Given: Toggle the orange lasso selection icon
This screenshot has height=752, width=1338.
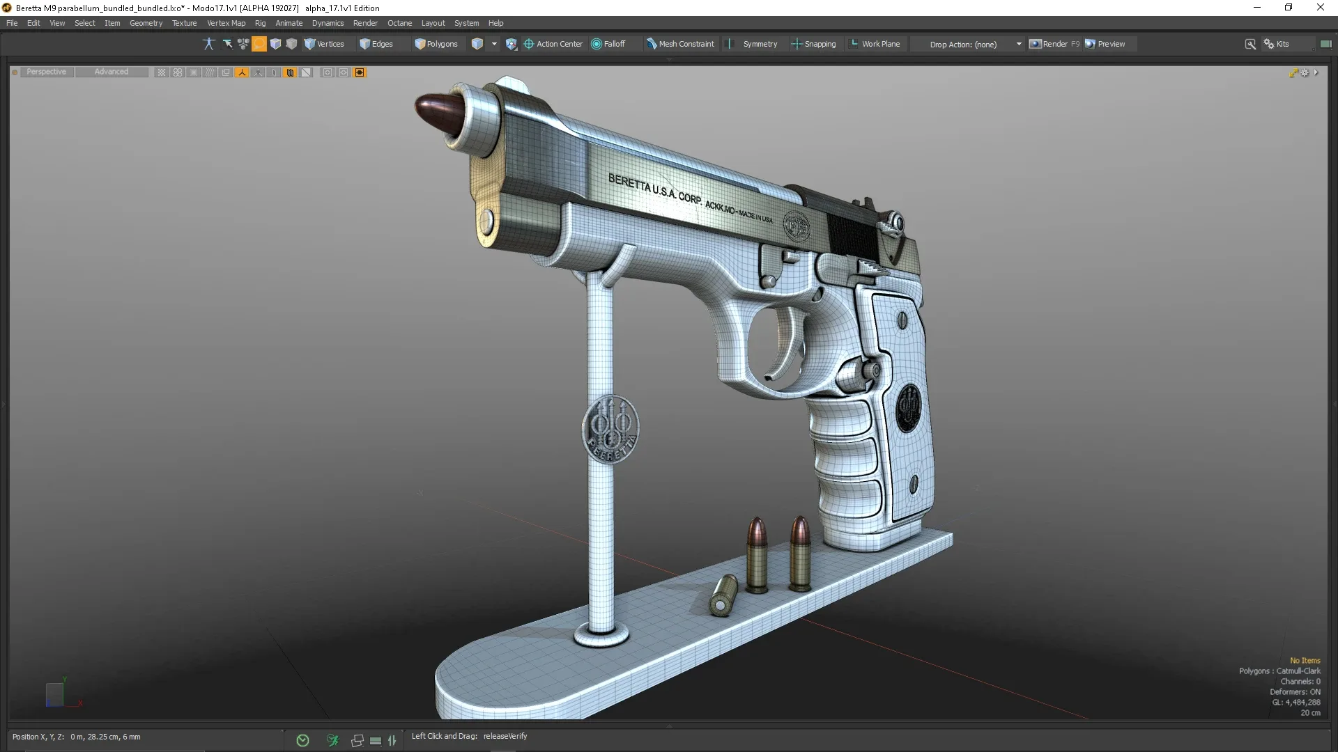Looking at the screenshot, I should [x=259, y=44].
